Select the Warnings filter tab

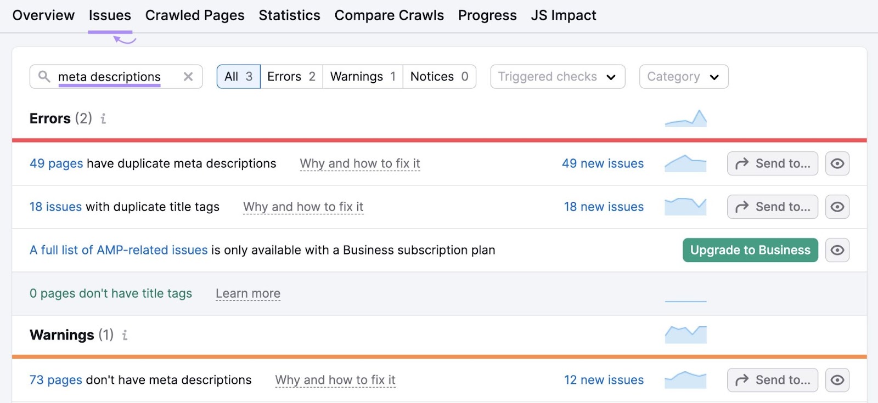[362, 77]
